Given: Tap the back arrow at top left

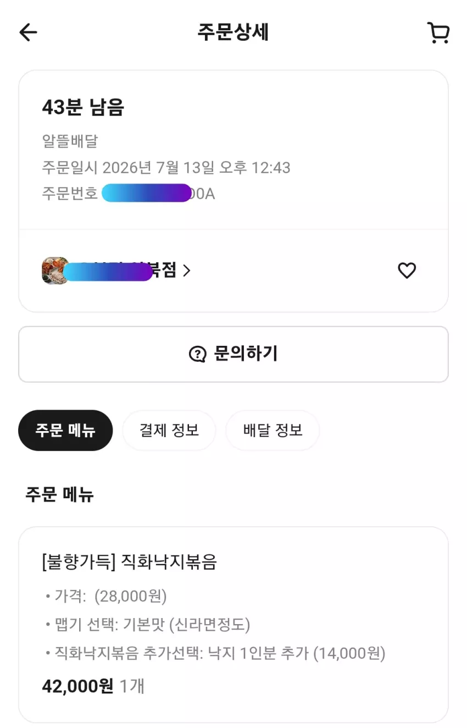Looking at the screenshot, I should [x=28, y=32].
